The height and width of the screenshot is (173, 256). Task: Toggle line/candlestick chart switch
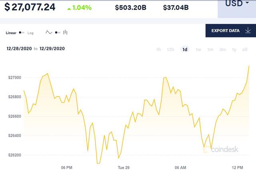click(57, 32)
